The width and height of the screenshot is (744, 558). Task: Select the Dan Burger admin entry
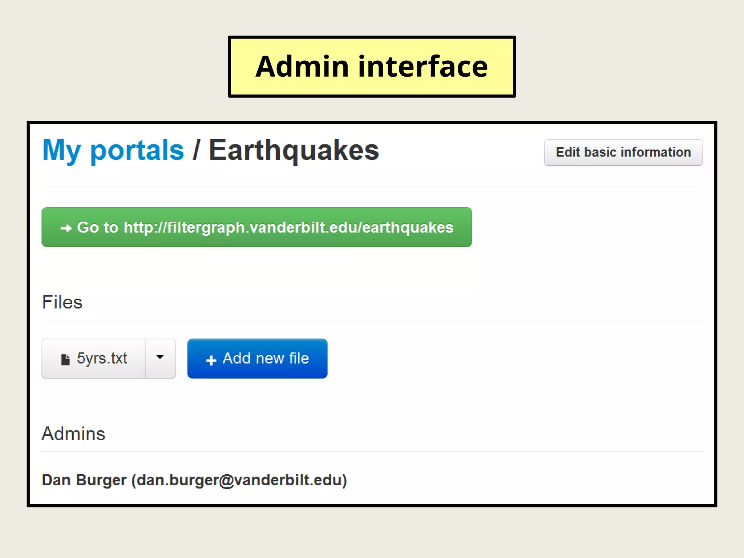(x=194, y=480)
